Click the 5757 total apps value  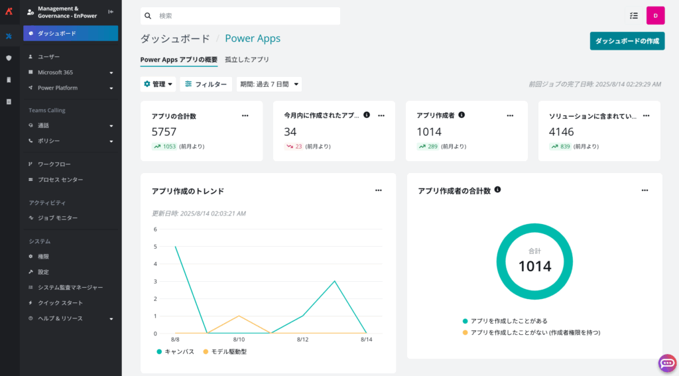(164, 132)
